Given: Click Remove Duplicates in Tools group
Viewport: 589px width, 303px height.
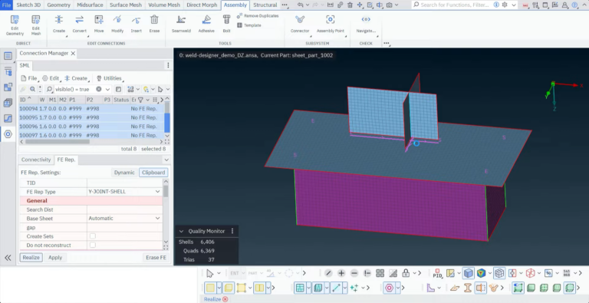Looking at the screenshot, I should click(258, 16).
